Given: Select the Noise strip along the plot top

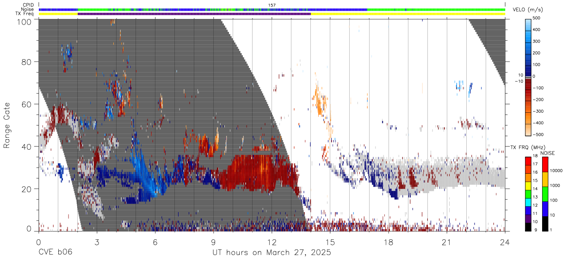Looking at the screenshot, I should (272, 9).
